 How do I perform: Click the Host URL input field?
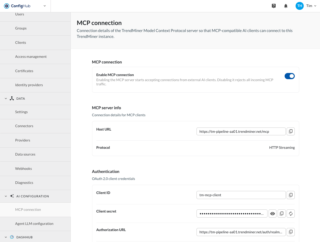point(241,131)
